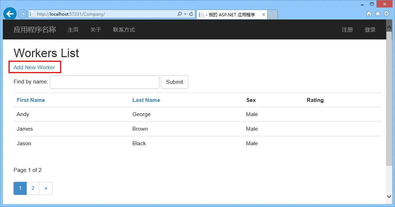Sort table by First Name header

click(31, 100)
